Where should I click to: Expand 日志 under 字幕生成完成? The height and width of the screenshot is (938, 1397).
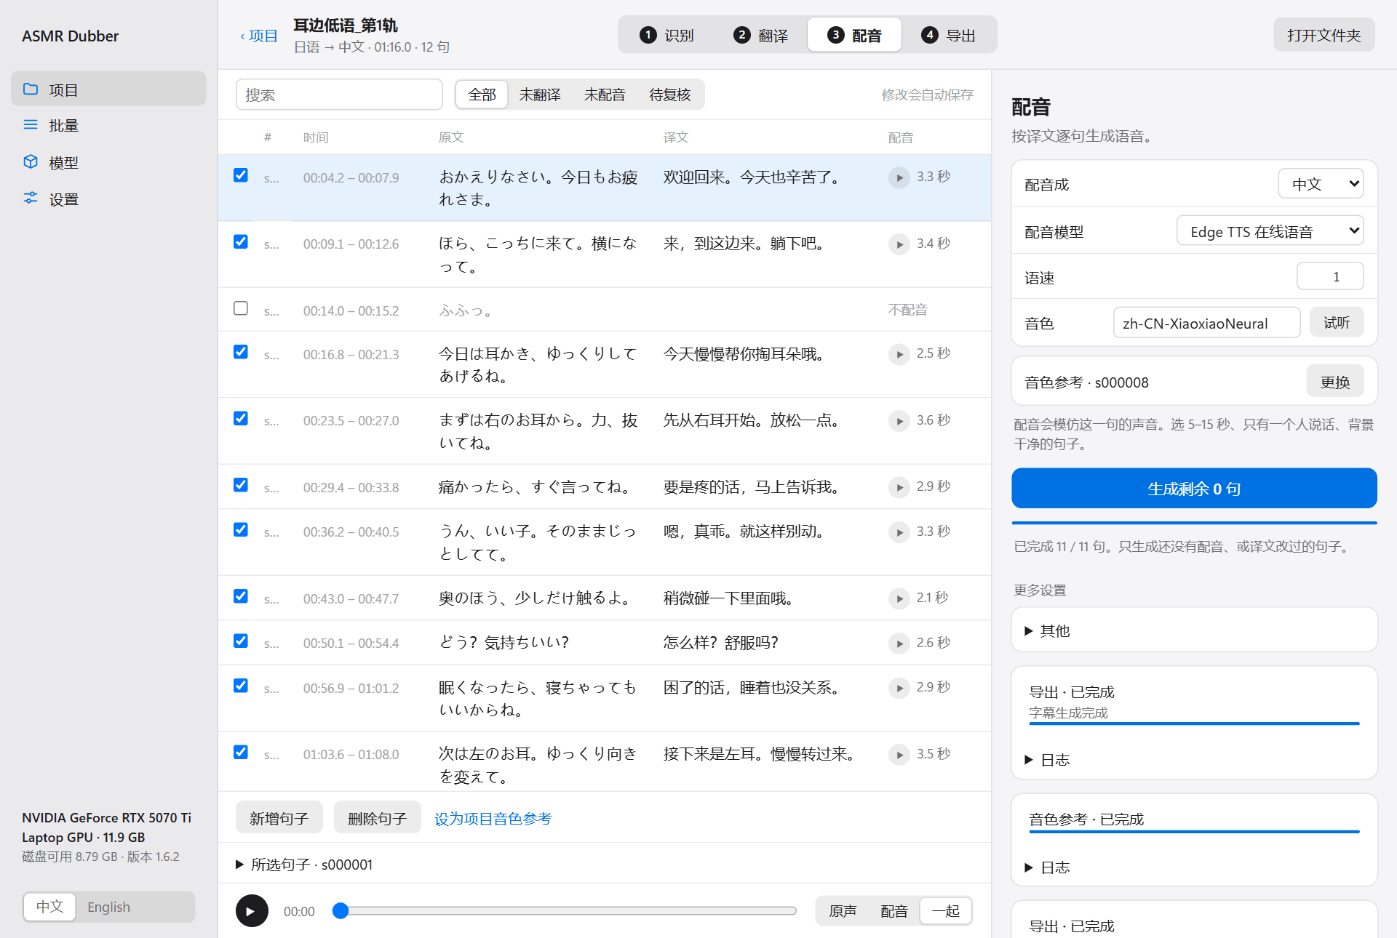(1048, 760)
